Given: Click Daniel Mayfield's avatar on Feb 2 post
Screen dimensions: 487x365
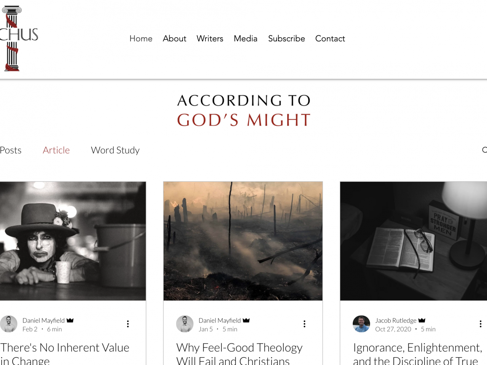Looking at the screenshot, I should 8,324.
